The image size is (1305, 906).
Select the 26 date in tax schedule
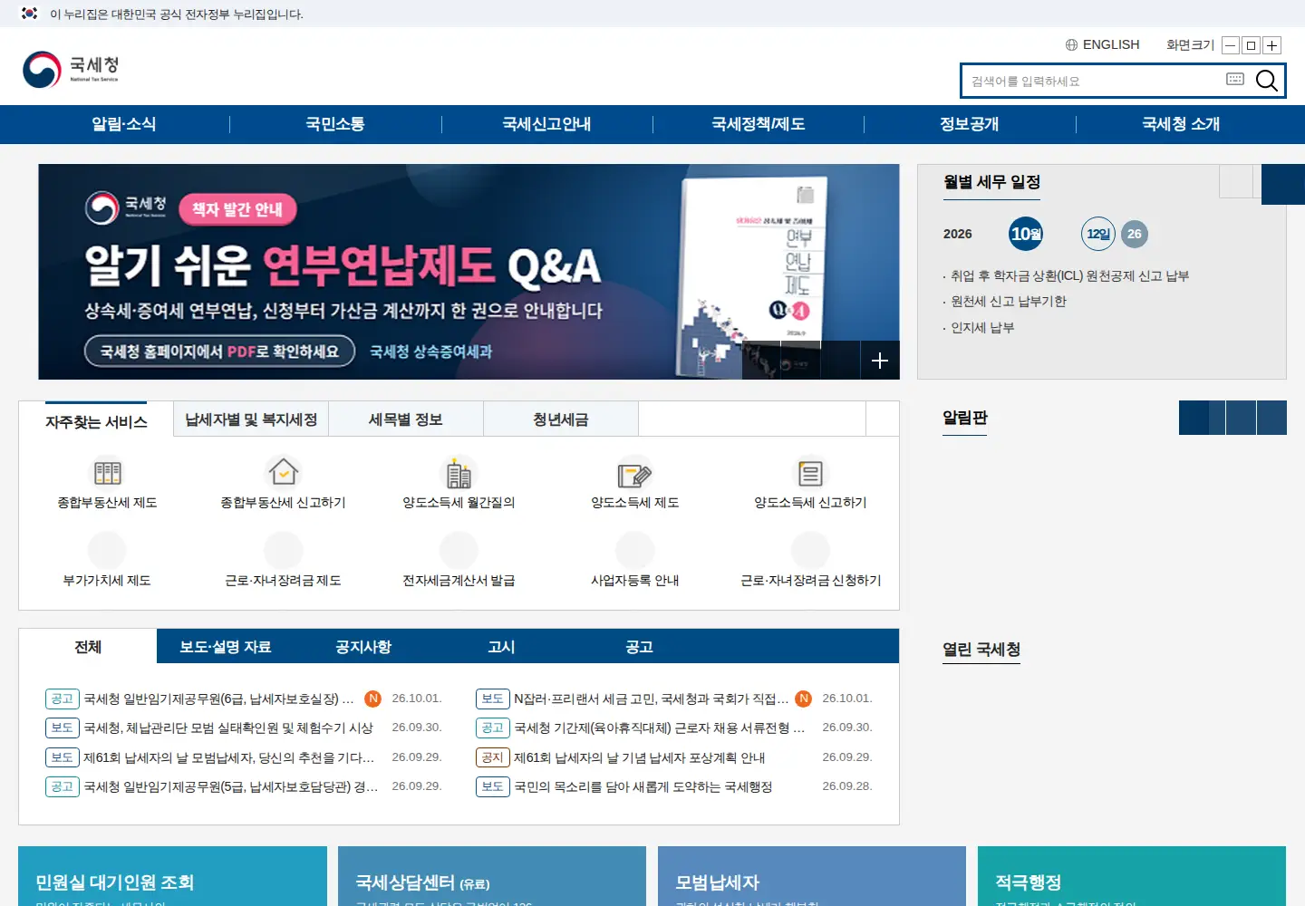[x=1134, y=234]
